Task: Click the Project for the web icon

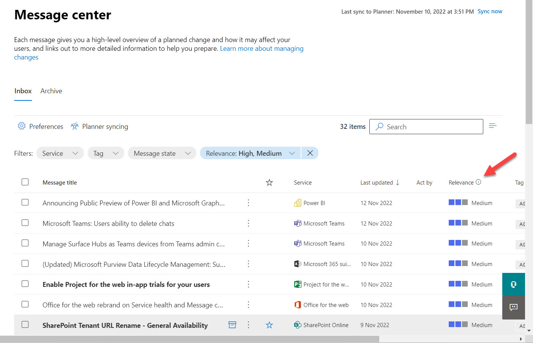Action: click(x=298, y=284)
